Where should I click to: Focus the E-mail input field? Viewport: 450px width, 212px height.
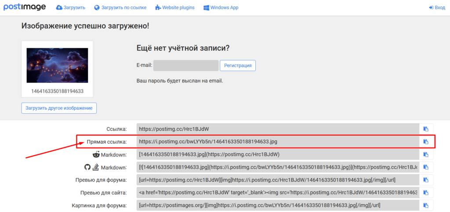click(x=186, y=65)
